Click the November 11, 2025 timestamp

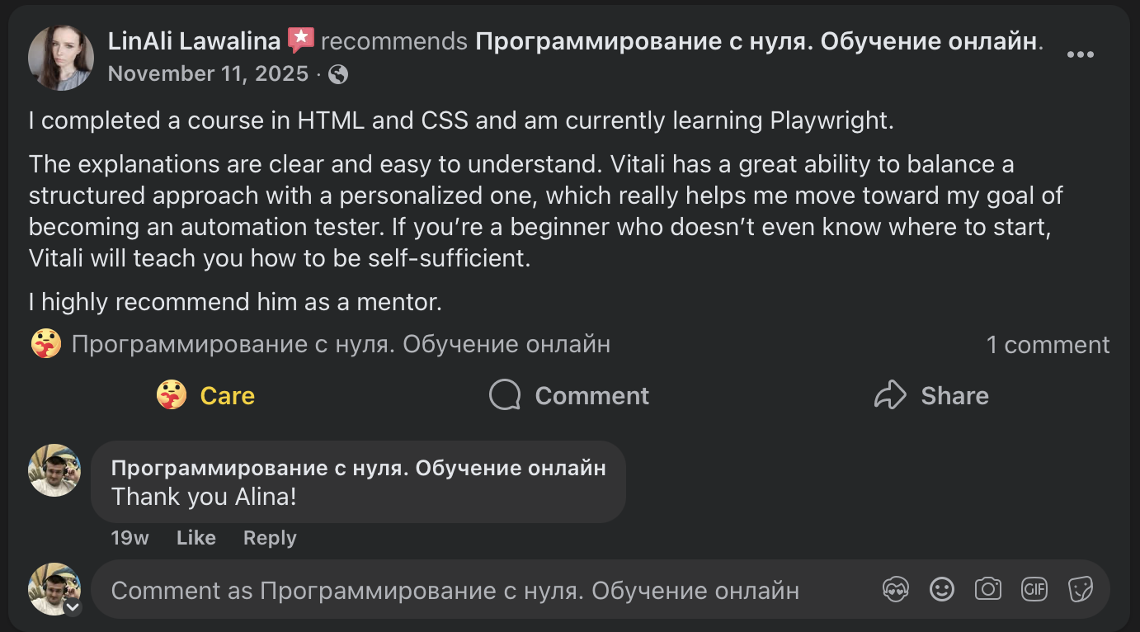click(208, 74)
